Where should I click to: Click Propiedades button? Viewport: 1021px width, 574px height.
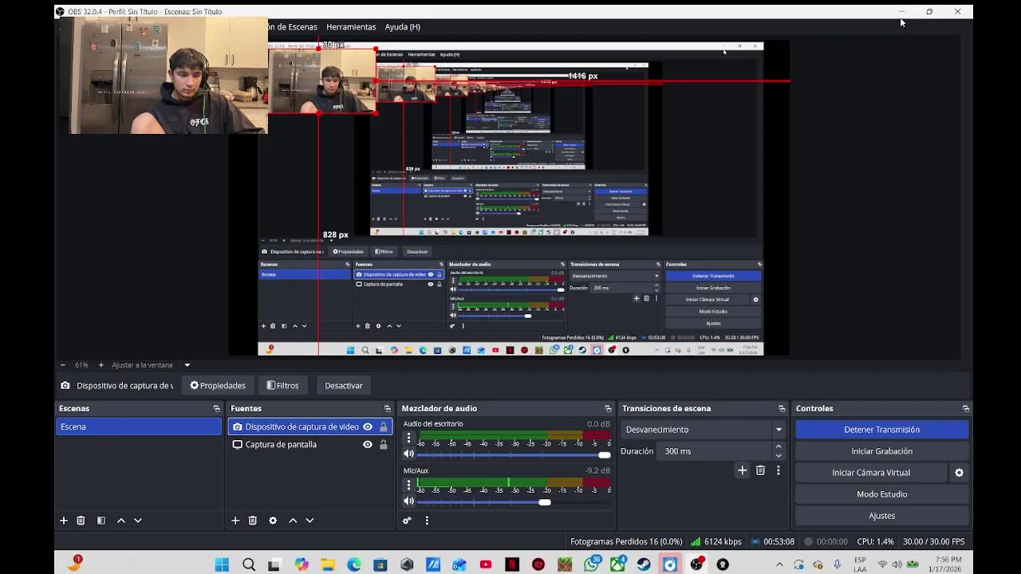(x=218, y=386)
